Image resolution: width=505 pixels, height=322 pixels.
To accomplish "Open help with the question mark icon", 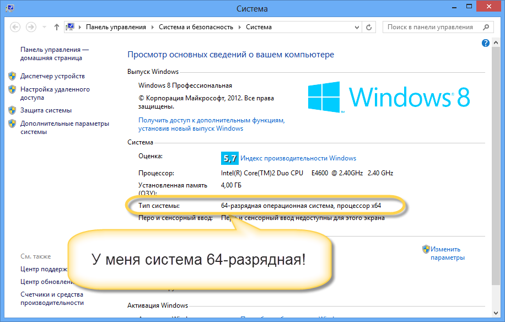I will point(486,43).
